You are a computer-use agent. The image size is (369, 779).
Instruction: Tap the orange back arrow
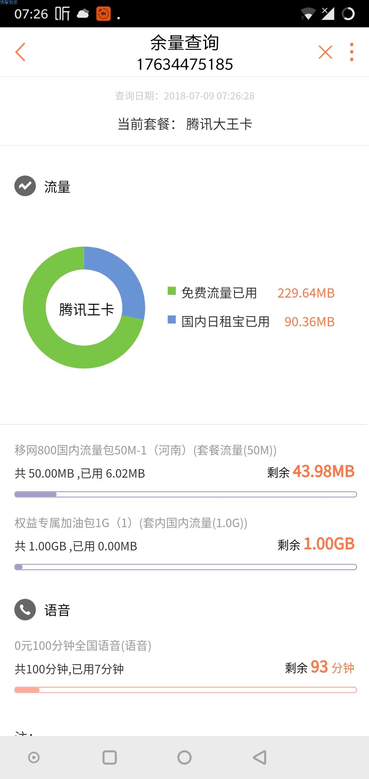point(20,52)
